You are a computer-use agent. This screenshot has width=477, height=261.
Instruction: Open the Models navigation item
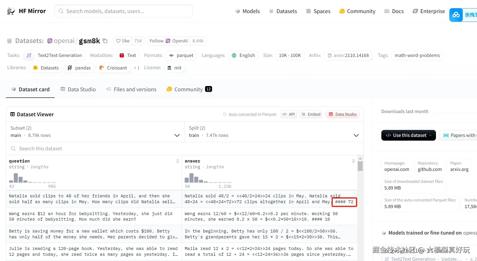pyautogui.click(x=248, y=11)
